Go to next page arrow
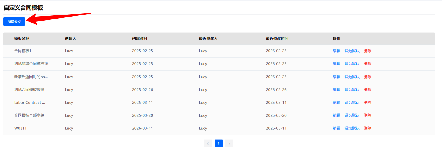The width and height of the screenshot is (442, 156). [229, 143]
